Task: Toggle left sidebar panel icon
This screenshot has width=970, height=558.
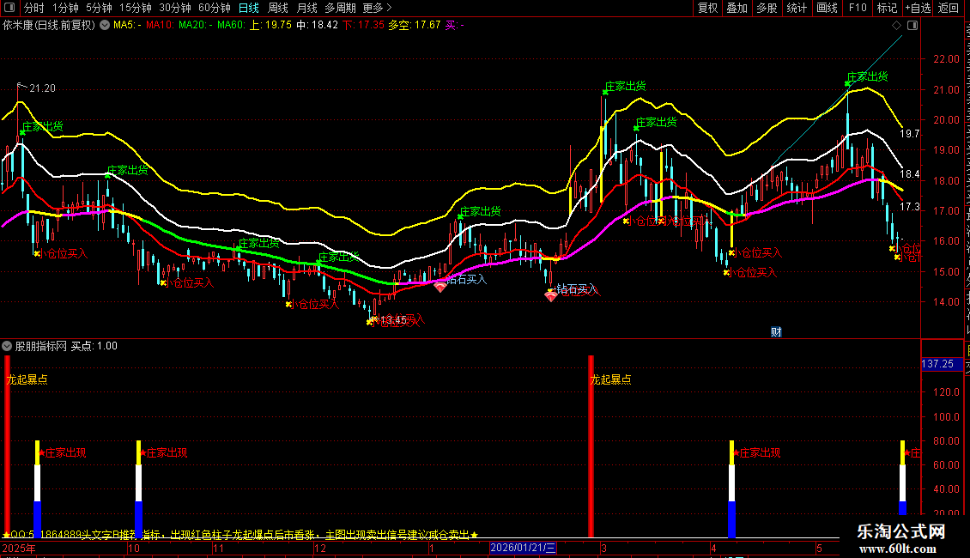Action: [9, 8]
